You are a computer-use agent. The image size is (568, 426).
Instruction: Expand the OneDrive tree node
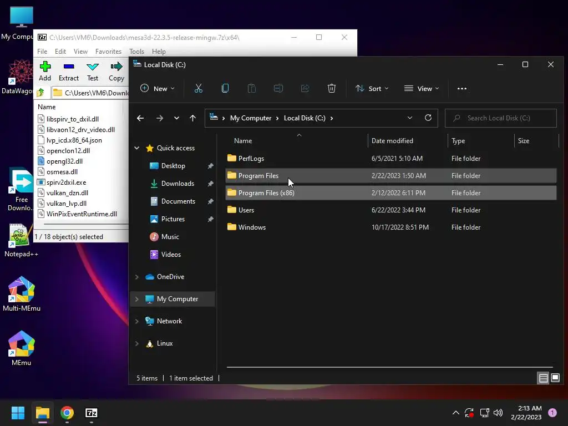click(137, 277)
